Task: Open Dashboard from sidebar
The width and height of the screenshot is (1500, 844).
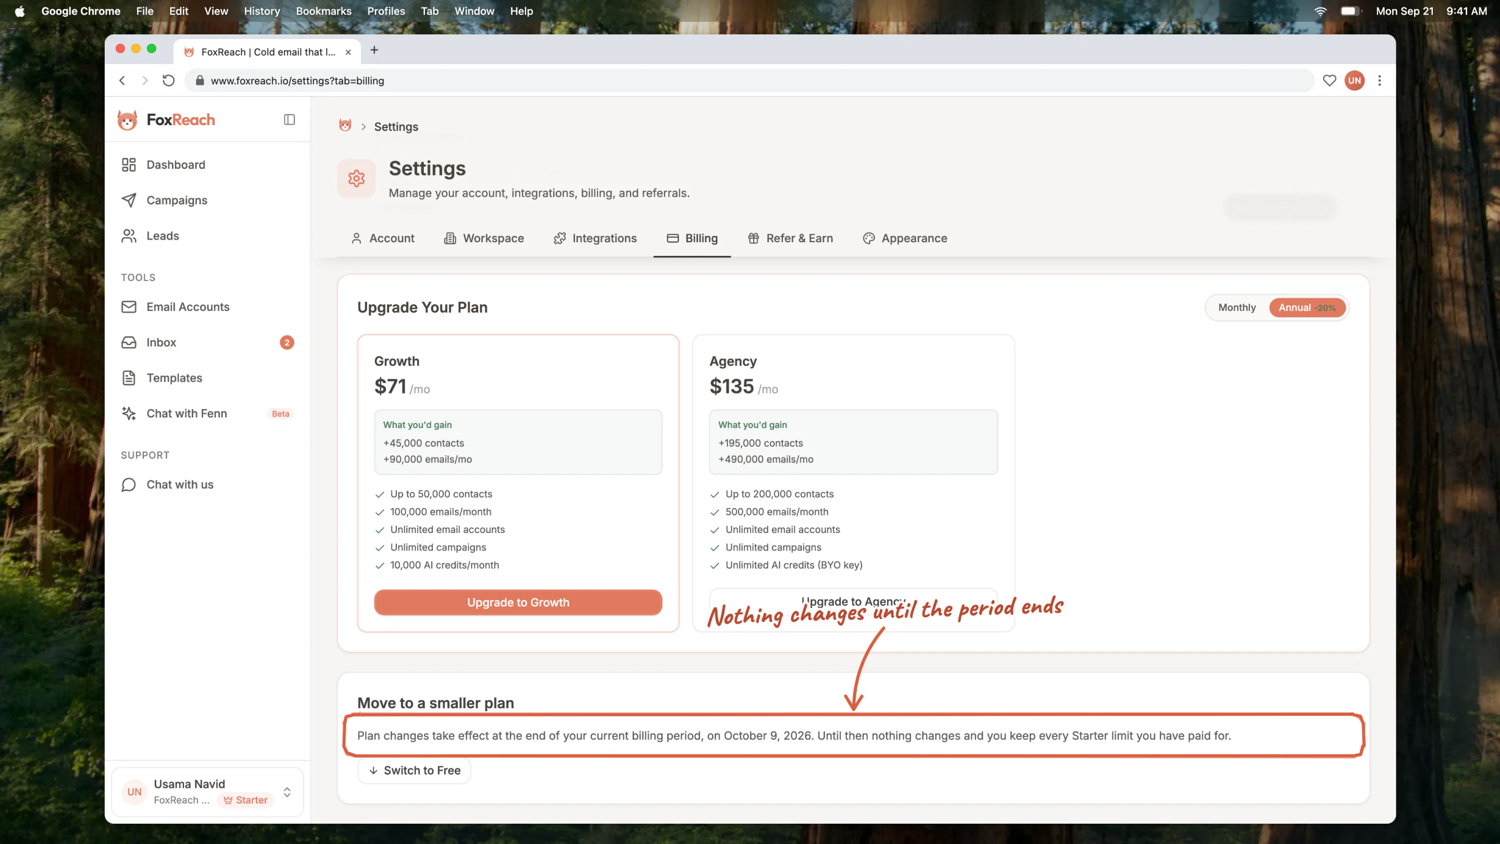Action: click(x=207, y=165)
